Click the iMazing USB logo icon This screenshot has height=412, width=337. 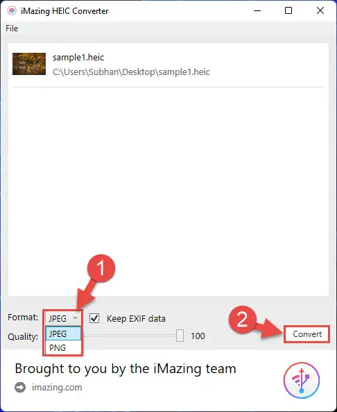(x=302, y=380)
